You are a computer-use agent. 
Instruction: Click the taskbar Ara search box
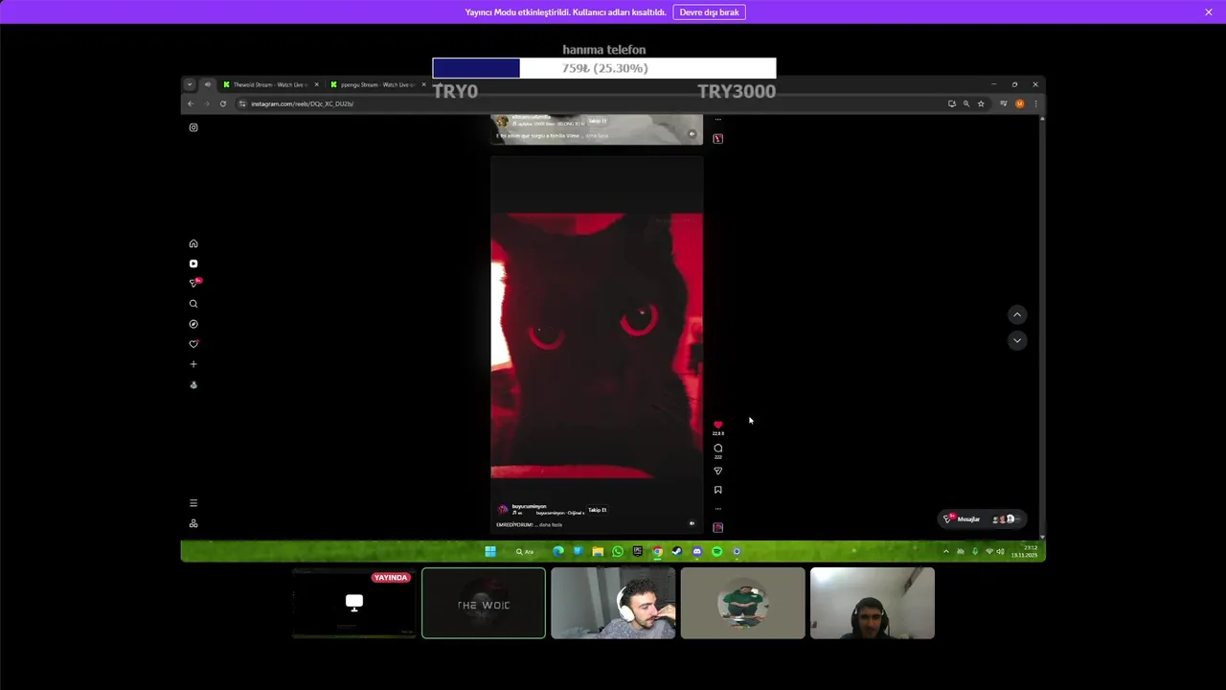(x=525, y=551)
